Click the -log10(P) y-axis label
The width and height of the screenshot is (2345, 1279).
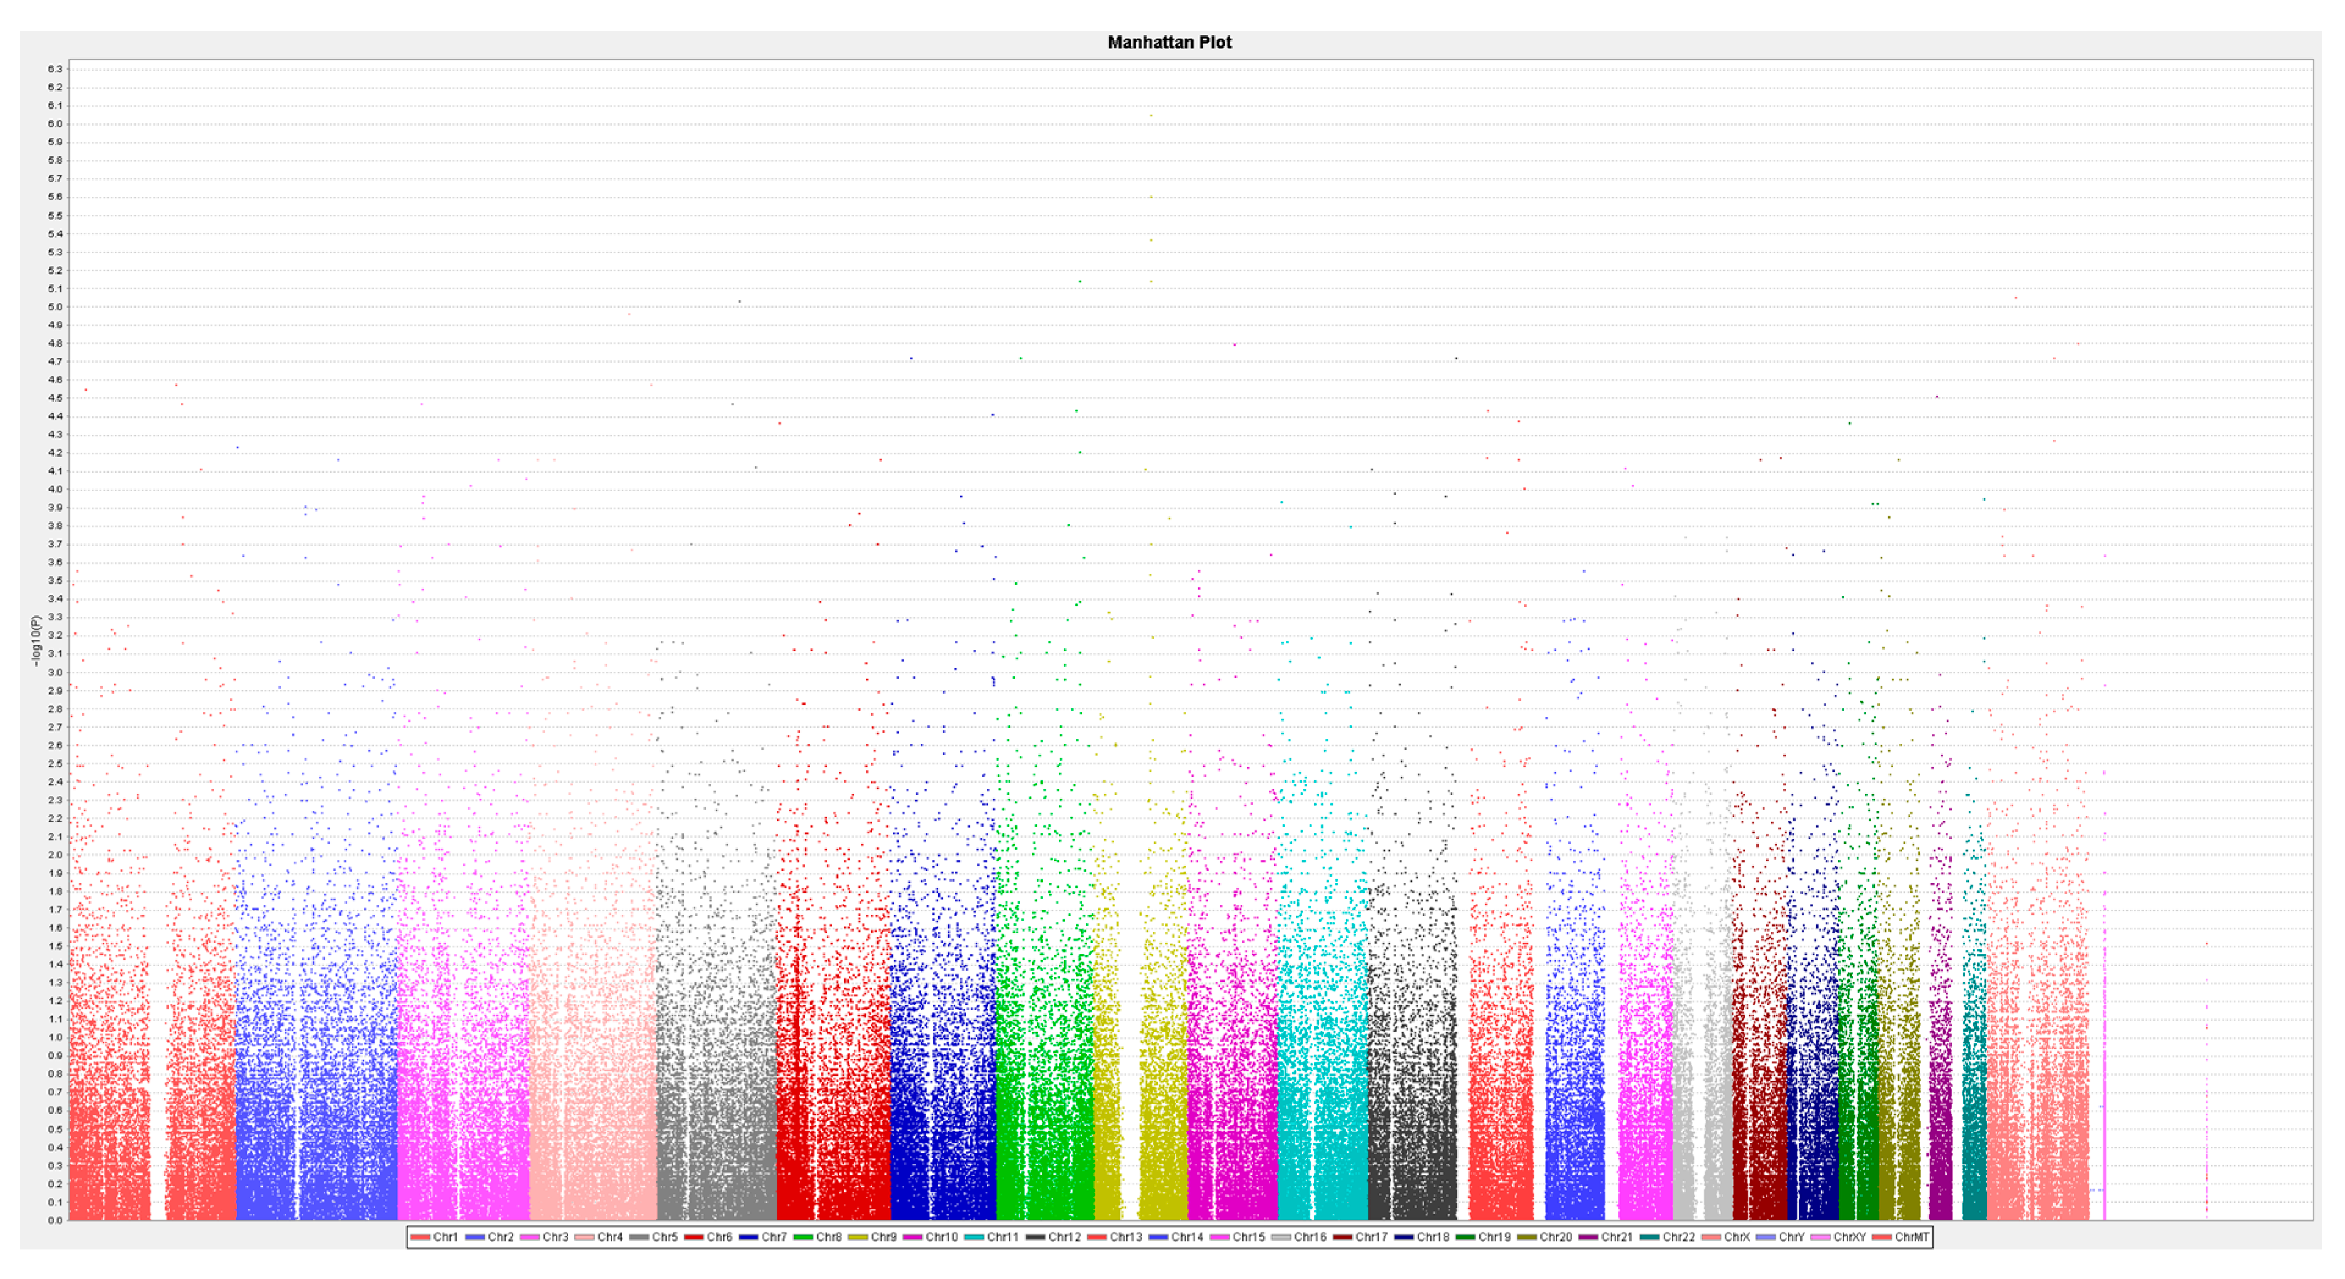click(37, 640)
